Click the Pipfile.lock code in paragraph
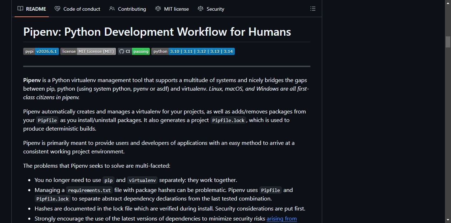This screenshot has height=223, width=451. tap(228, 120)
